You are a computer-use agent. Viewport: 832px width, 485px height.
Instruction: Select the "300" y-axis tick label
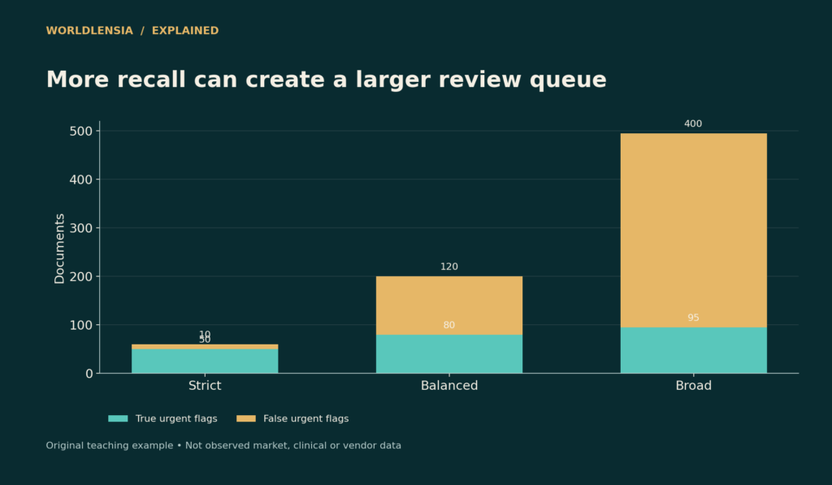click(81, 228)
